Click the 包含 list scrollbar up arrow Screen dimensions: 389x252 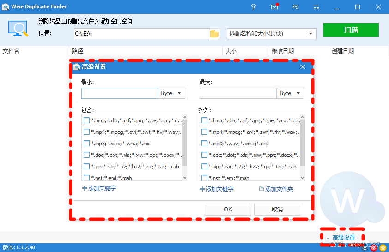185,117
